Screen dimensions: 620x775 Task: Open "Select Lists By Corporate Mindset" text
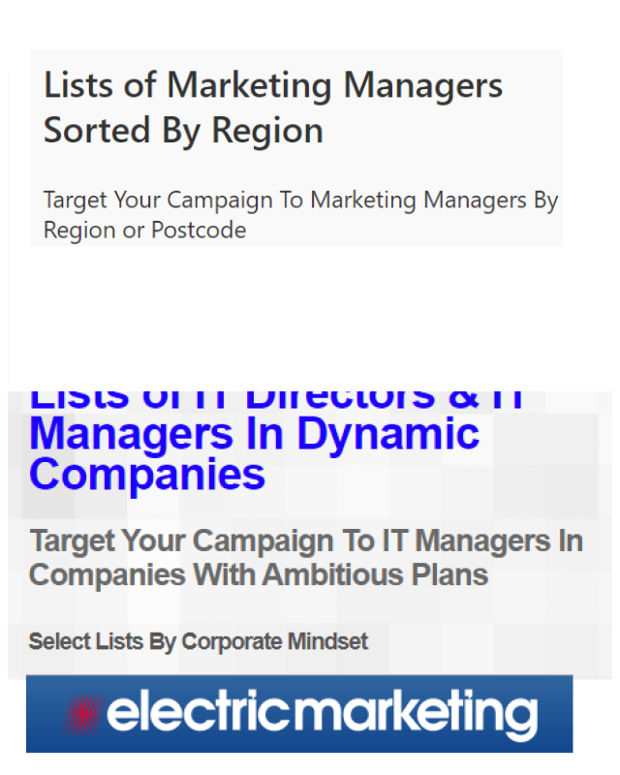[x=199, y=642]
